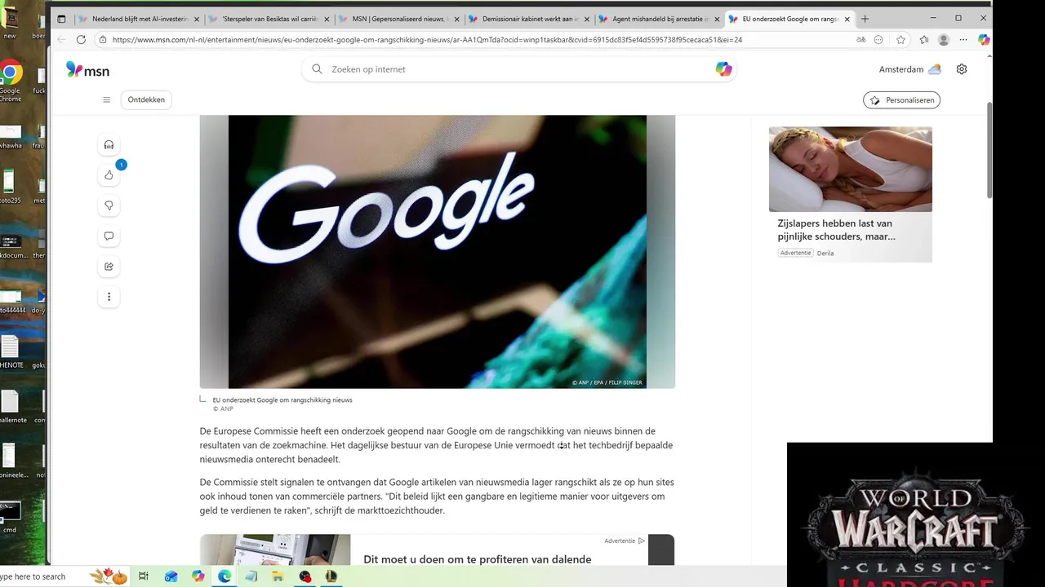
Task: Open the feedback smiley icon in address bar
Action: [878, 39]
